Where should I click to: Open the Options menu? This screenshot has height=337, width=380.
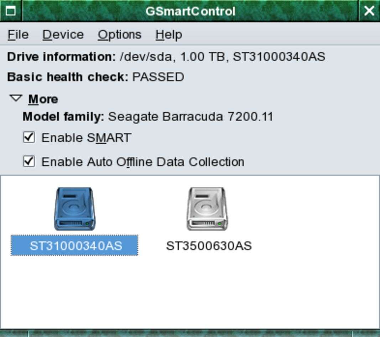(119, 34)
